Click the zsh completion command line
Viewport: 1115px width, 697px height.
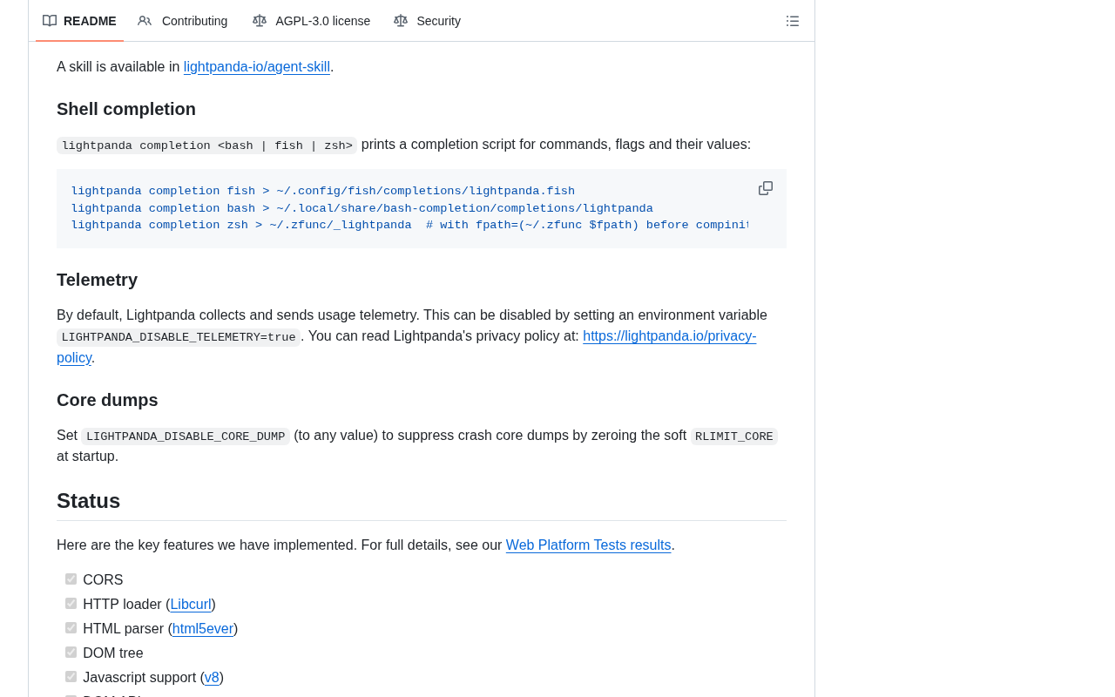pos(410,226)
